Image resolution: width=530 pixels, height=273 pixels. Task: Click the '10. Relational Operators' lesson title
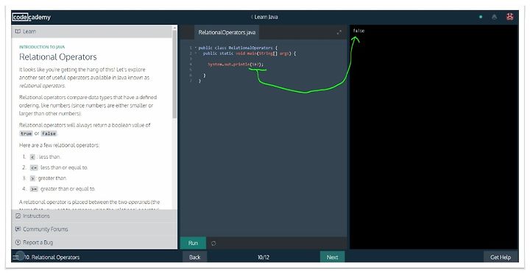[52, 257]
